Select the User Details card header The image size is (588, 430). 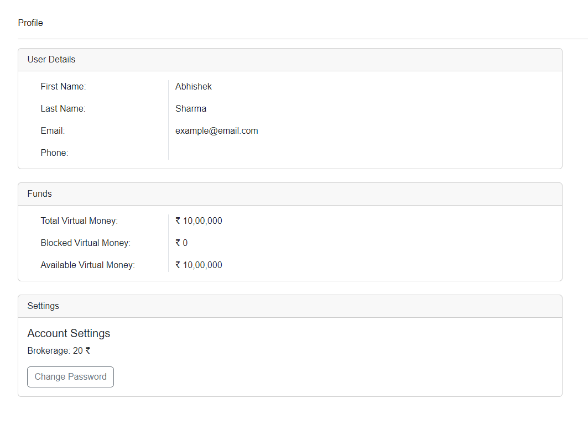tap(51, 60)
